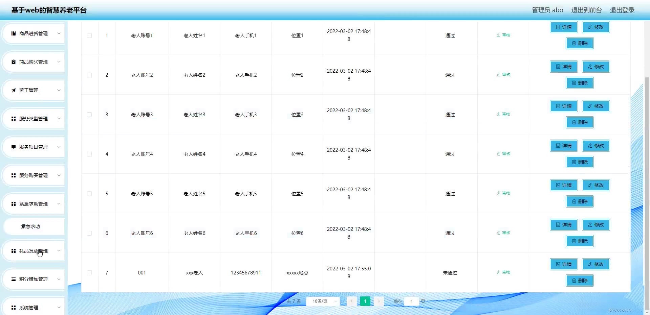Click the 前往 page number input field

click(412, 301)
